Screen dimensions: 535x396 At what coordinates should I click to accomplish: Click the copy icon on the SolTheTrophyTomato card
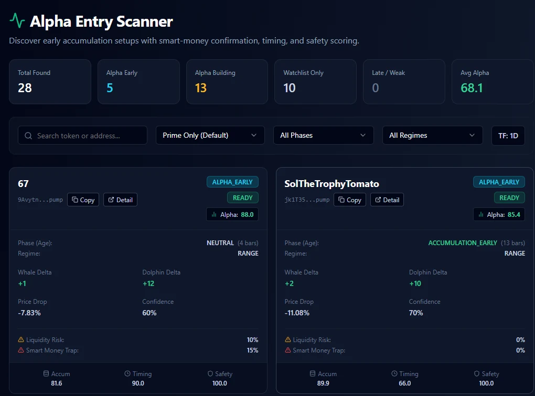pos(341,200)
